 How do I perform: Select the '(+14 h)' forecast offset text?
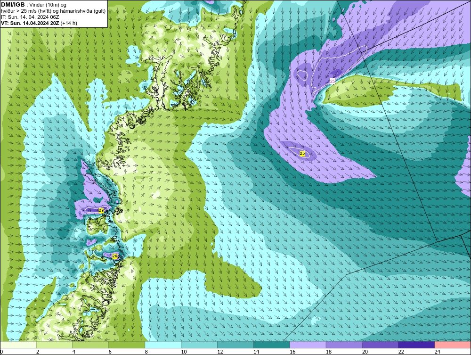(69, 23)
